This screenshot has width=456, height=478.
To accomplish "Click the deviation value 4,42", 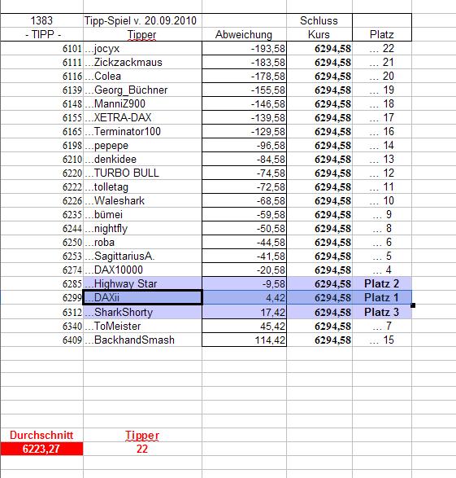I will coord(245,297).
